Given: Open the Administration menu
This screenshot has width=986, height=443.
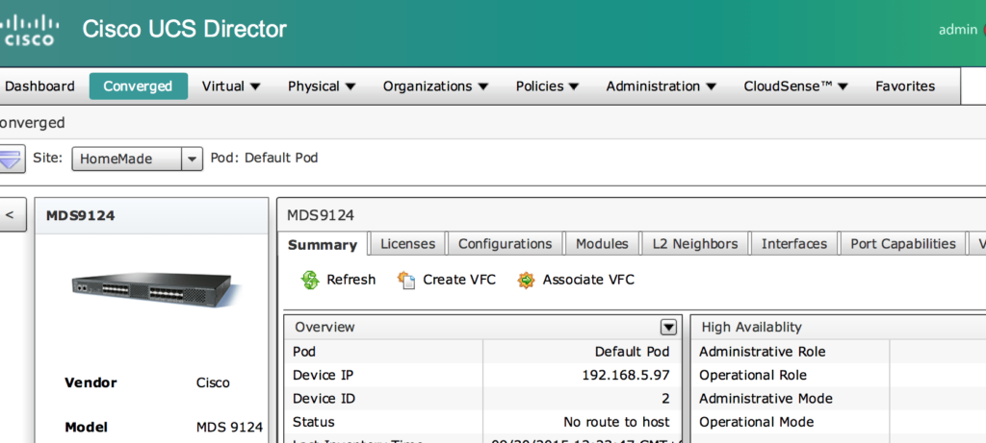Looking at the screenshot, I should coord(661,86).
